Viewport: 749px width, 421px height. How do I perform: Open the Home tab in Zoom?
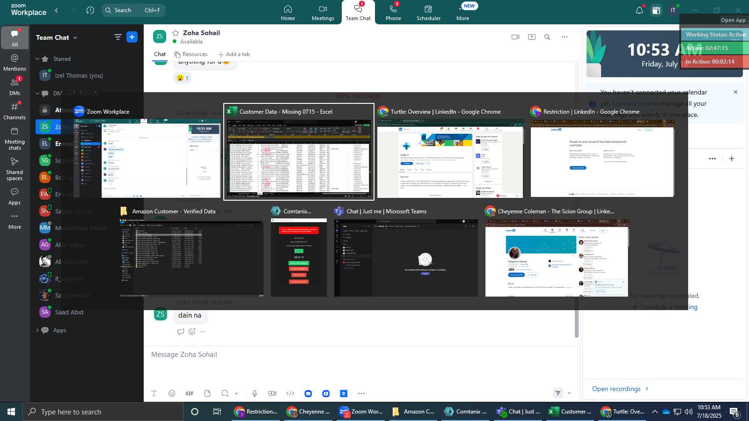coord(288,13)
